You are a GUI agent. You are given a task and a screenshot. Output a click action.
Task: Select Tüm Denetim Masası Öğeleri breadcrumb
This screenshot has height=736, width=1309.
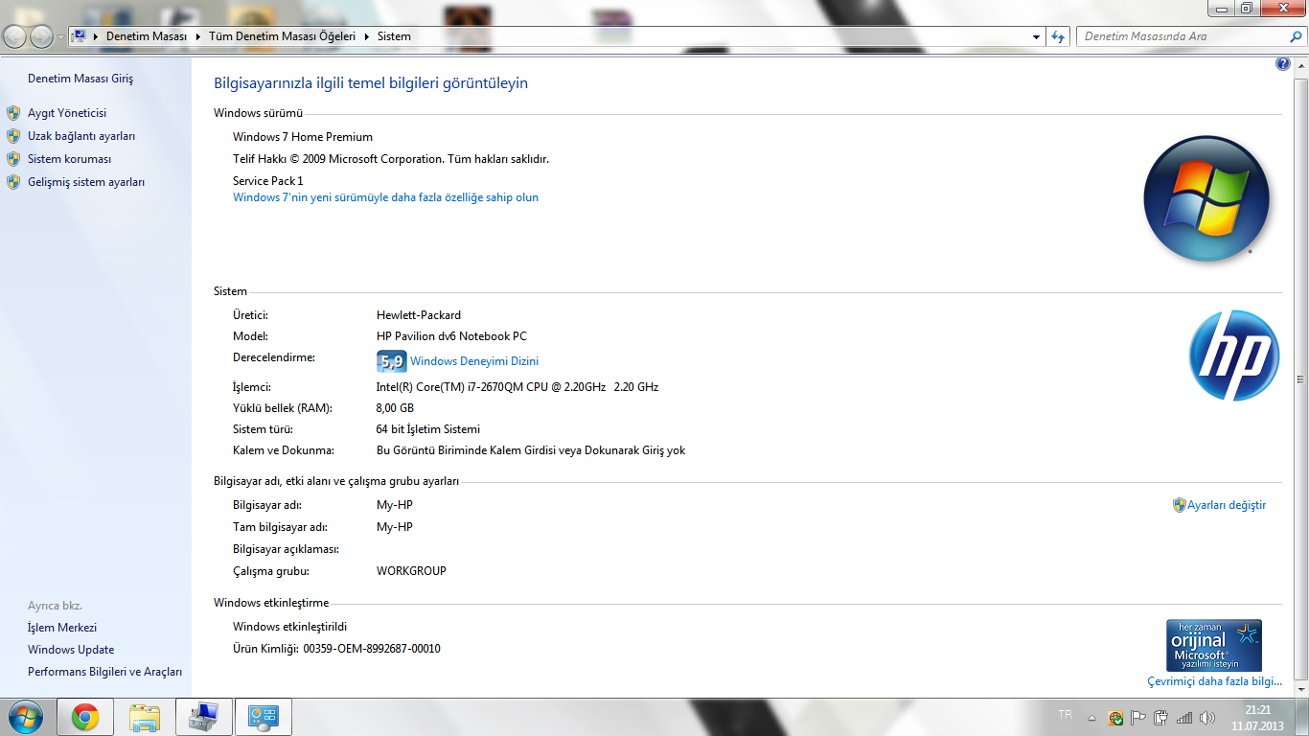(282, 36)
